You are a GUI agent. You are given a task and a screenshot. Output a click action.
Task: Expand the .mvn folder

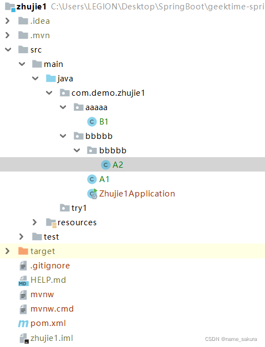click(x=8, y=35)
